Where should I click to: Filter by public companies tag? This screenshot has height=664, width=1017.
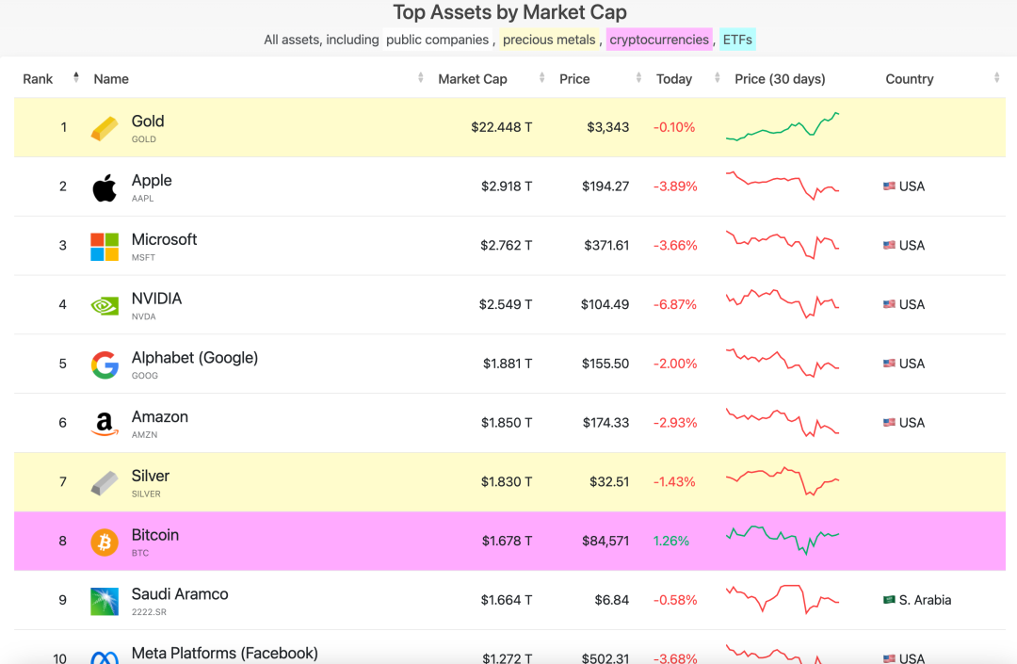coord(437,40)
